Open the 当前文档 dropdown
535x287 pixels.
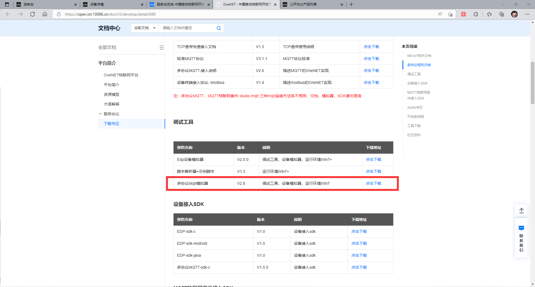[x=144, y=28]
